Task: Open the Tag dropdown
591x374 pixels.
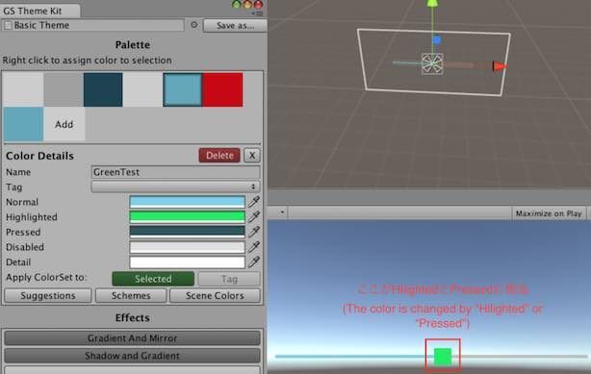Action: pos(175,187)
